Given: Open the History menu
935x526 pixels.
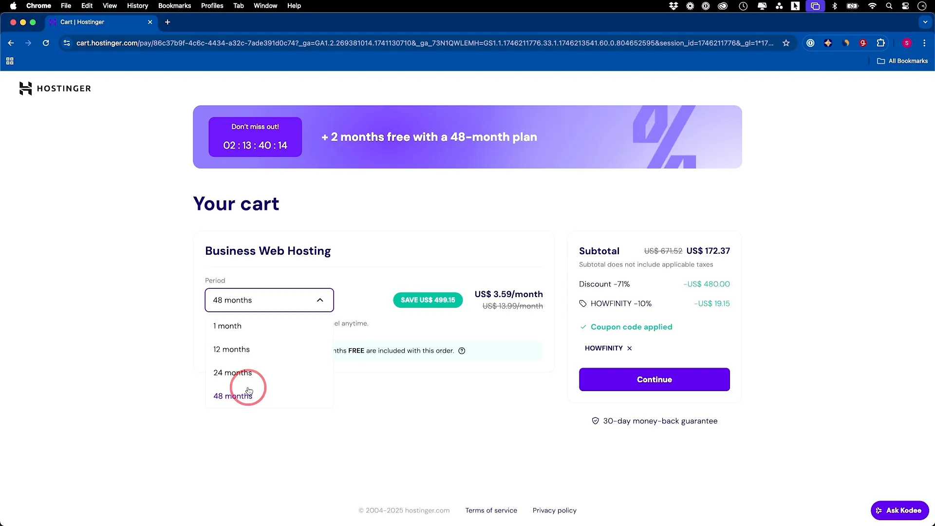Looking at the screenshot, I should coord(137,6).
